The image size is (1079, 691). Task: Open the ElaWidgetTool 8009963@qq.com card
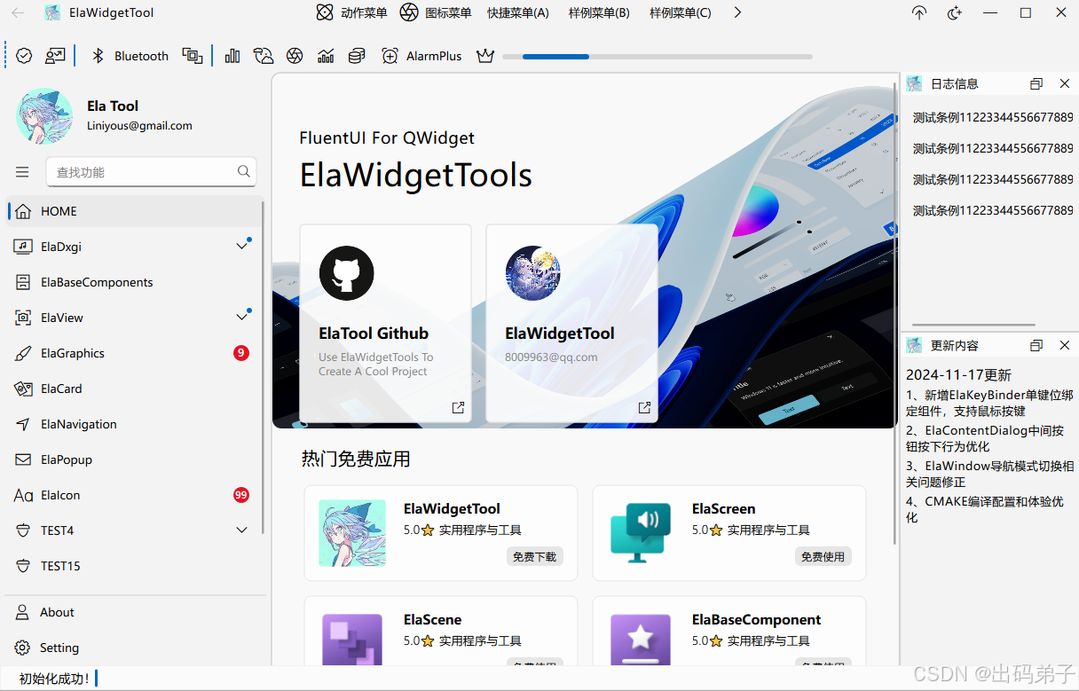coord(571,323)
